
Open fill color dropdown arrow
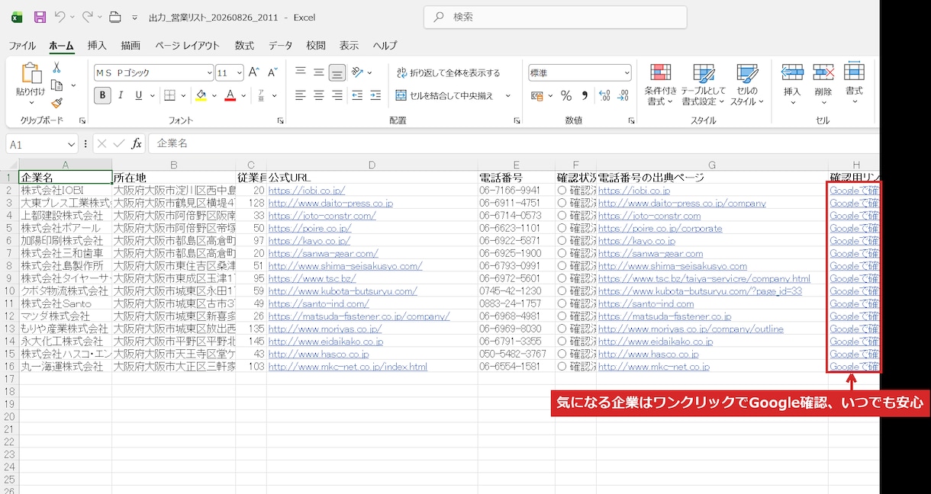(x=214, y=95)
